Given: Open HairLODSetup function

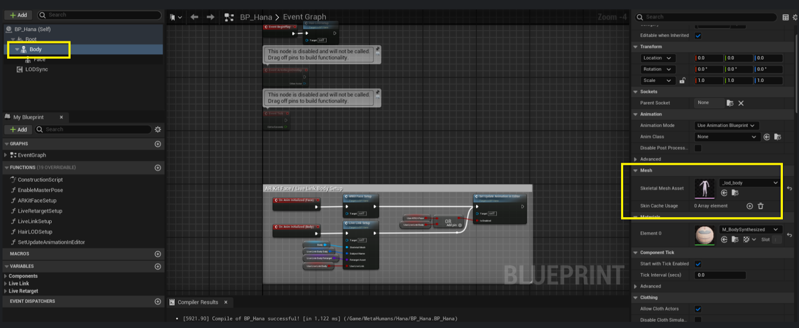Looking at the screenshot, I should [x=35, y=232].
